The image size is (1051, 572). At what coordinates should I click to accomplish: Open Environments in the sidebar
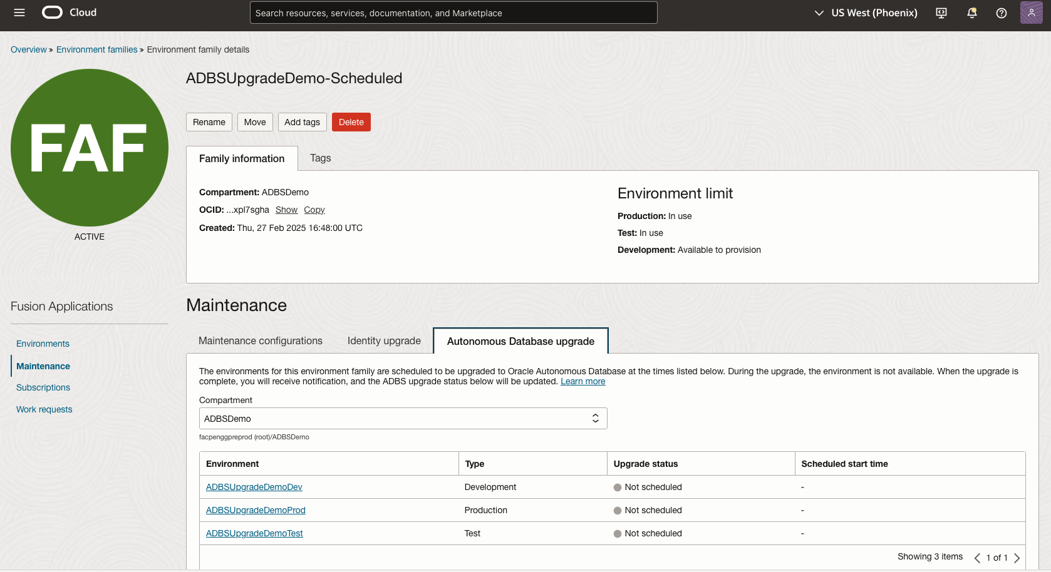(x=43, y=344)
